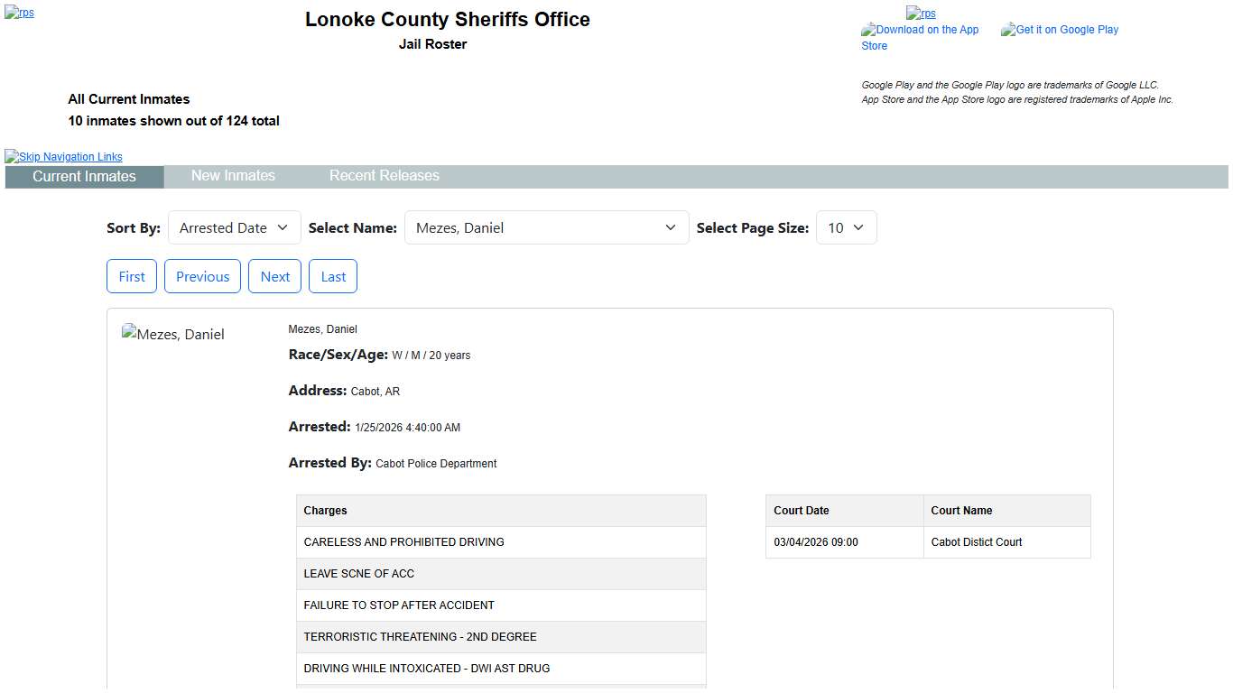Open the Mezes, Daniel inmate photo

(173, 335)
